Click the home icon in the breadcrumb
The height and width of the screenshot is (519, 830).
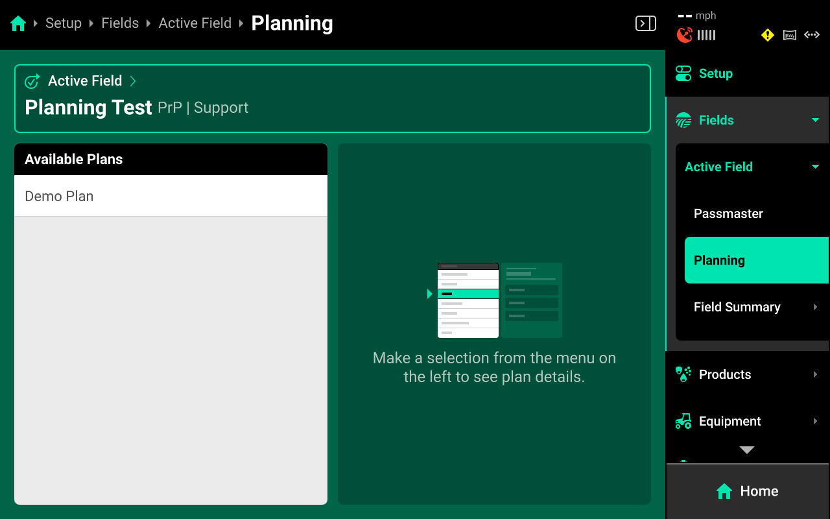[x=18, y=24]
